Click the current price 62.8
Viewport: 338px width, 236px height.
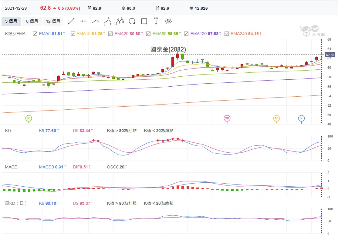point(46,8)
